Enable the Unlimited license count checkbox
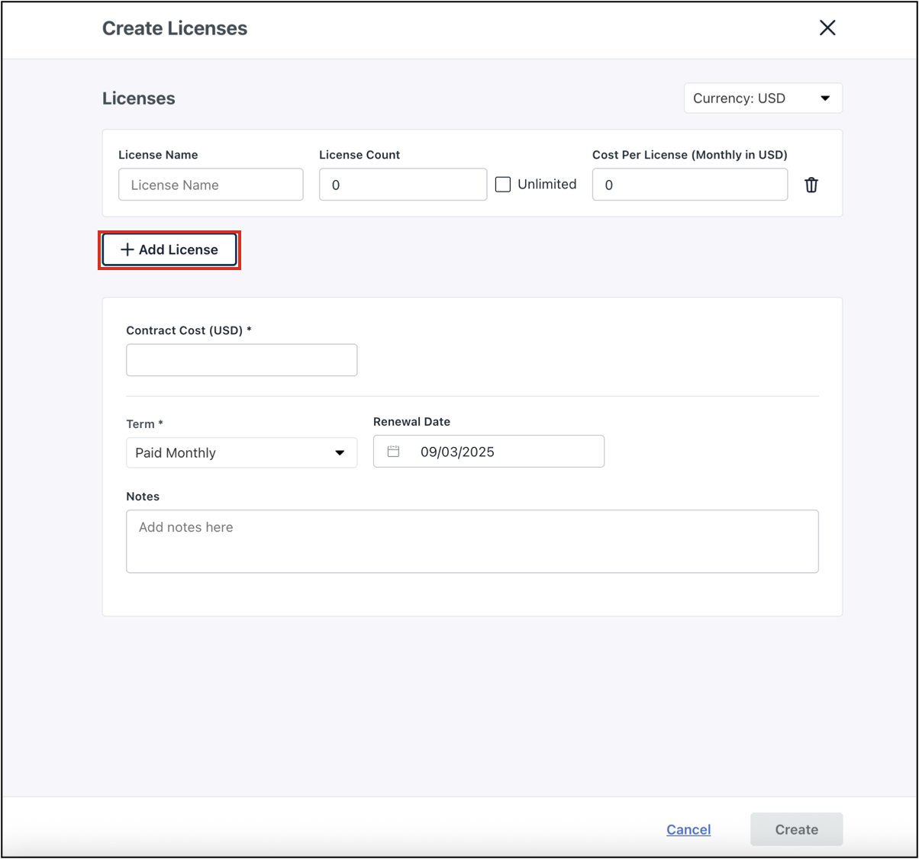 click(x=501, y=184)
